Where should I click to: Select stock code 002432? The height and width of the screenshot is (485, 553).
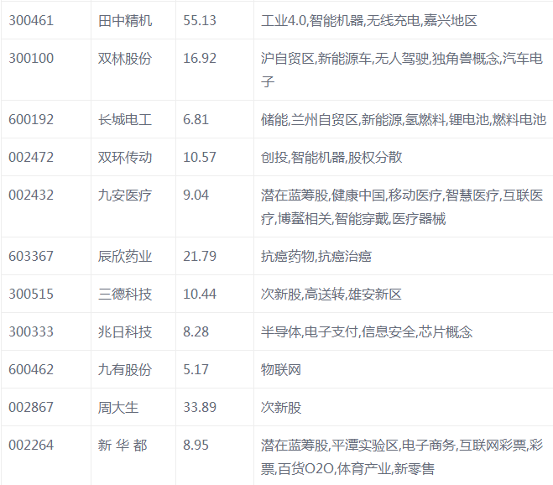[31, 195]
